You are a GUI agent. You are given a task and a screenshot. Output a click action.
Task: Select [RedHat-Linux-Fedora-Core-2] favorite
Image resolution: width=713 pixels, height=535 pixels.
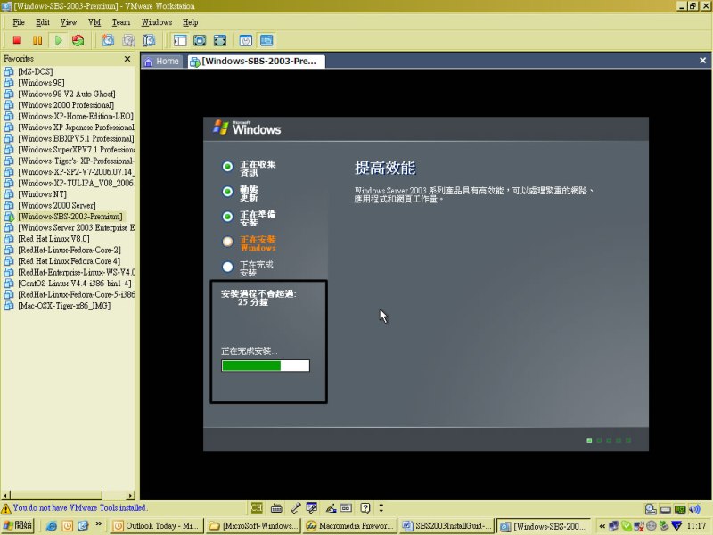click(x=70, y=250)
